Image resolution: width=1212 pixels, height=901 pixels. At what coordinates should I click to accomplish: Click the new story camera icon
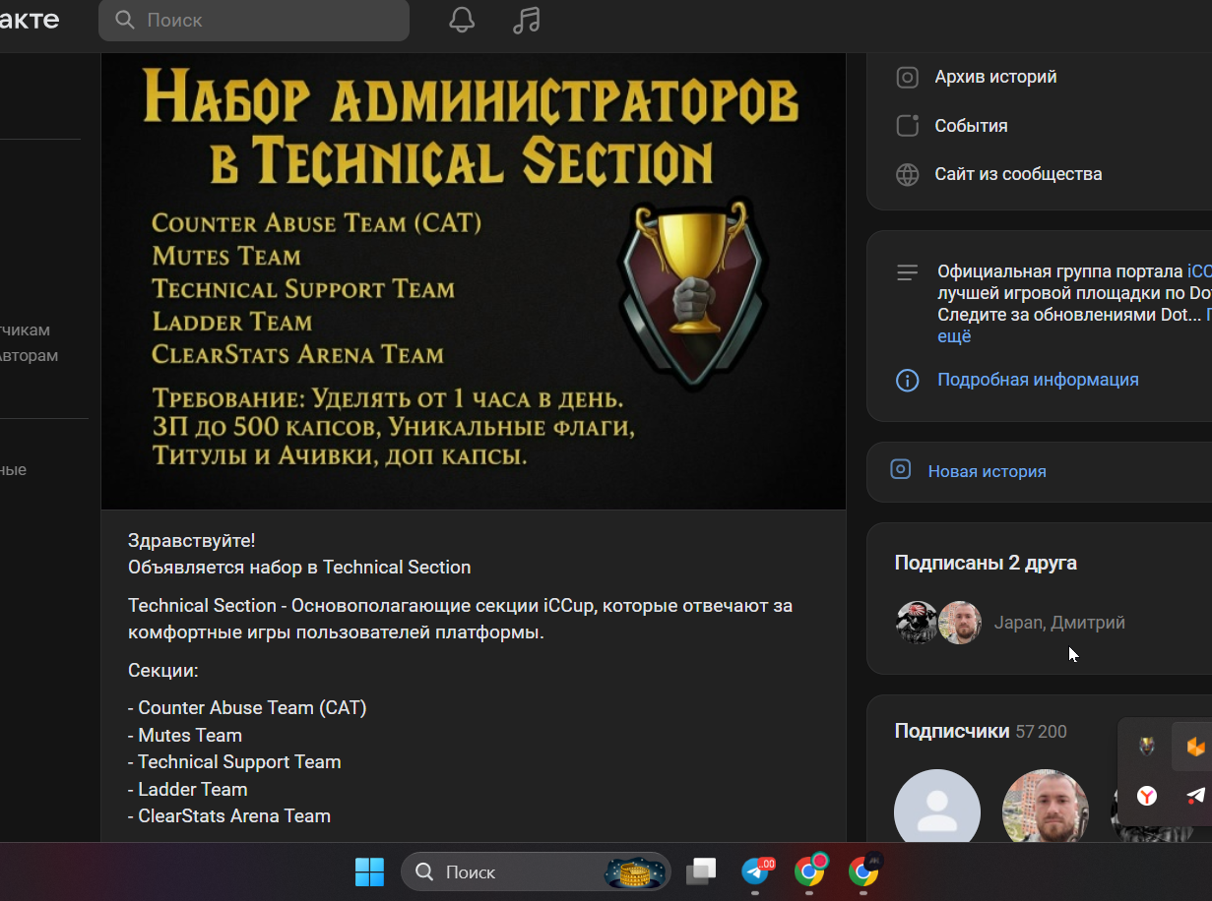pyautogui.click(x=901, y=470)
